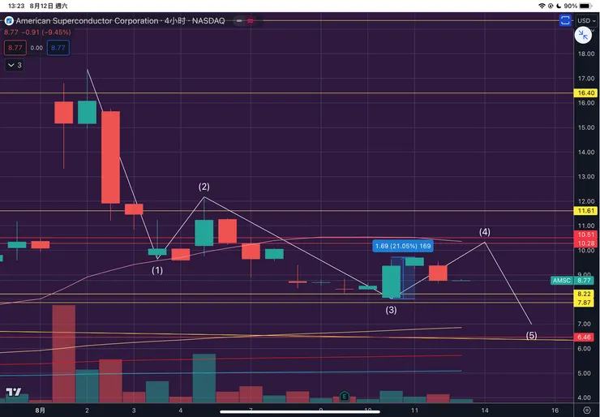Click the red 6.46 price label

coord(584,337)
